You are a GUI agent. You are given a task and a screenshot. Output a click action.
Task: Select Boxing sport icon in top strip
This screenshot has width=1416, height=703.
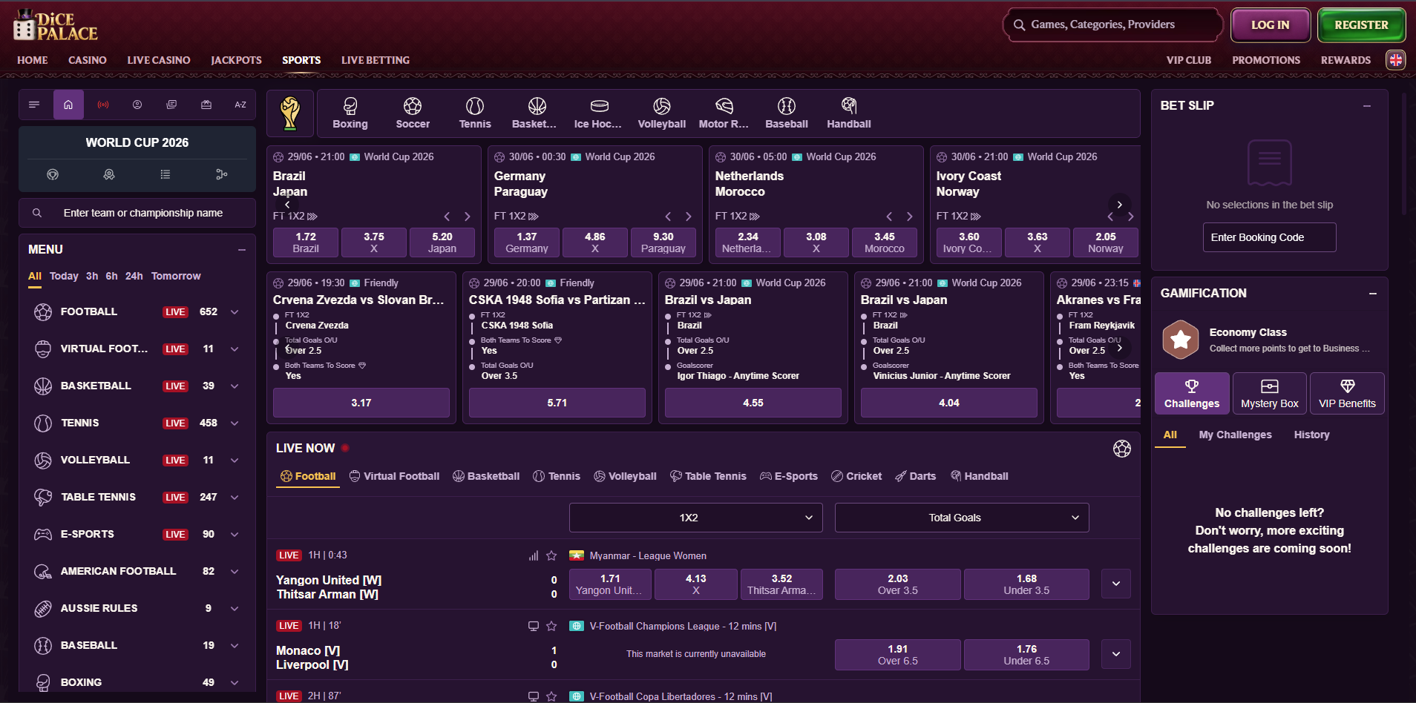click(350, 113)
